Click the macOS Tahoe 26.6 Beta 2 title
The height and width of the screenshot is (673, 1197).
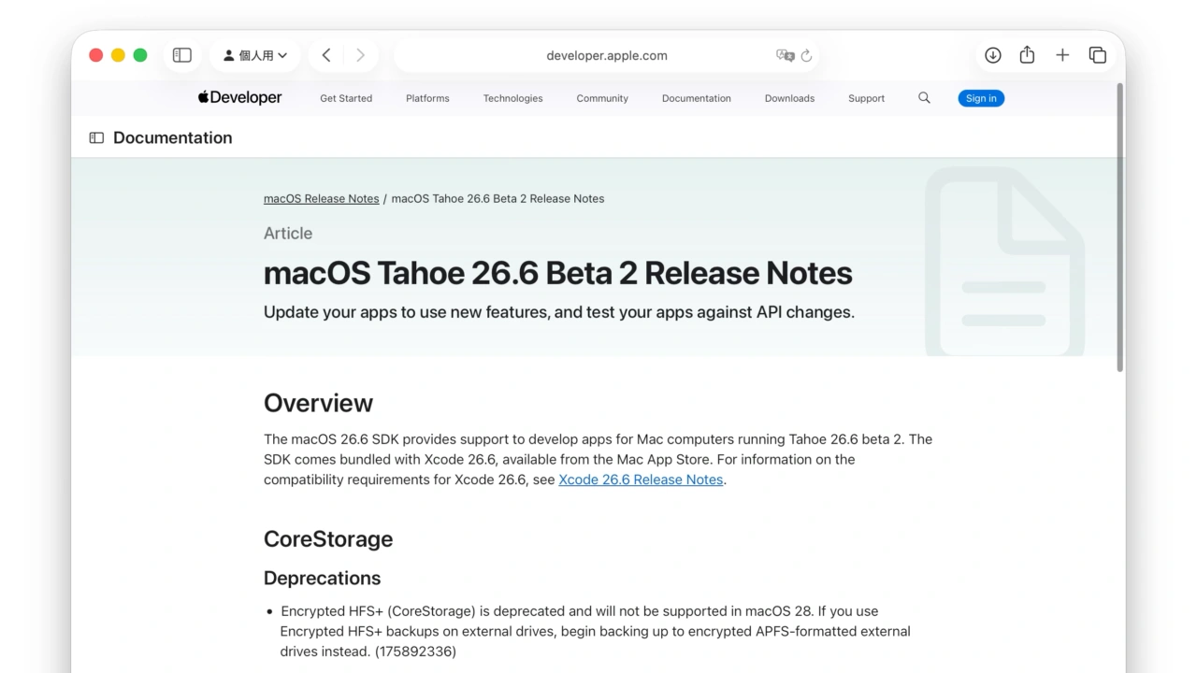point(558,273)
